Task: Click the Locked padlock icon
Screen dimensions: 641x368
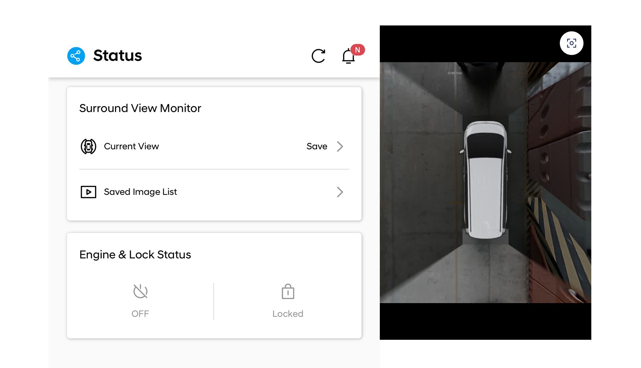Action: [288, 291]
